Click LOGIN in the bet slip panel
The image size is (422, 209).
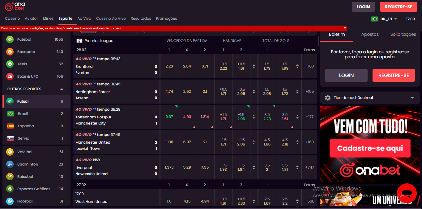point(346,75)
